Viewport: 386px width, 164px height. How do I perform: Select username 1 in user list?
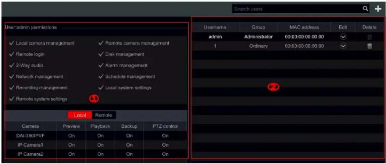[215, 46]
